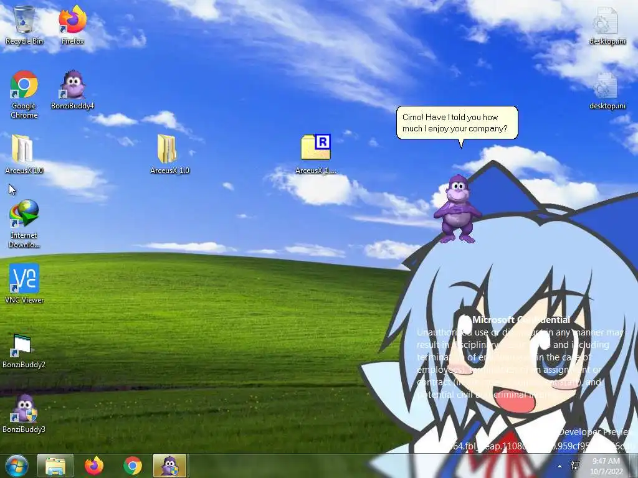Open the Windows Start menu orb
This screenshot has height=478, width=638.
coord(16,466)
